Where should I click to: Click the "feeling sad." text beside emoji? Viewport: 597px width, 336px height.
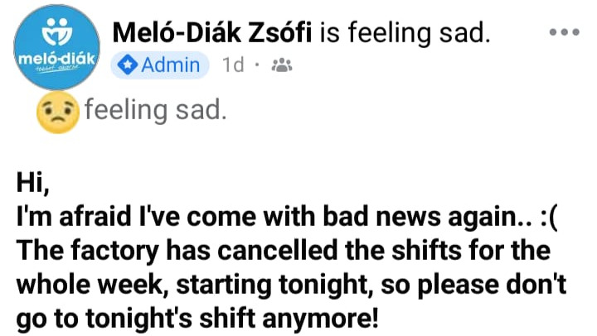point(155,112)
